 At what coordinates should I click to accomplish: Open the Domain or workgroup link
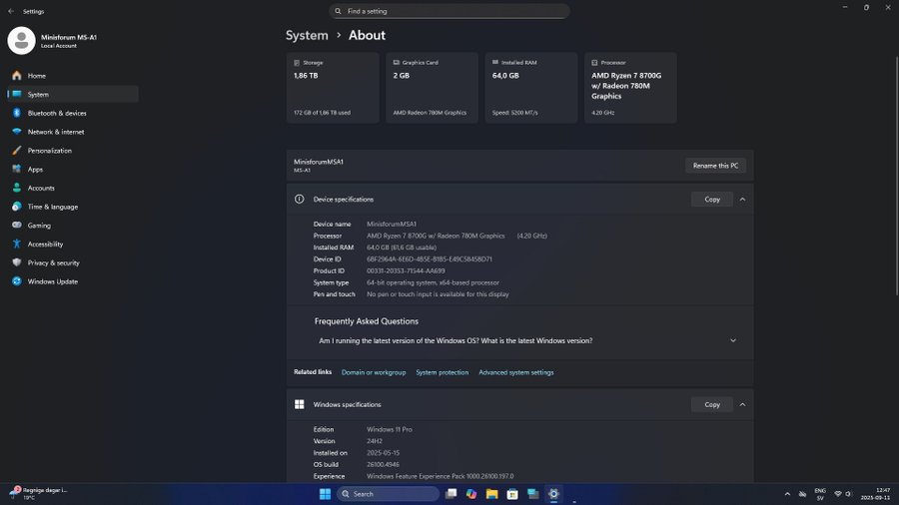374,372
